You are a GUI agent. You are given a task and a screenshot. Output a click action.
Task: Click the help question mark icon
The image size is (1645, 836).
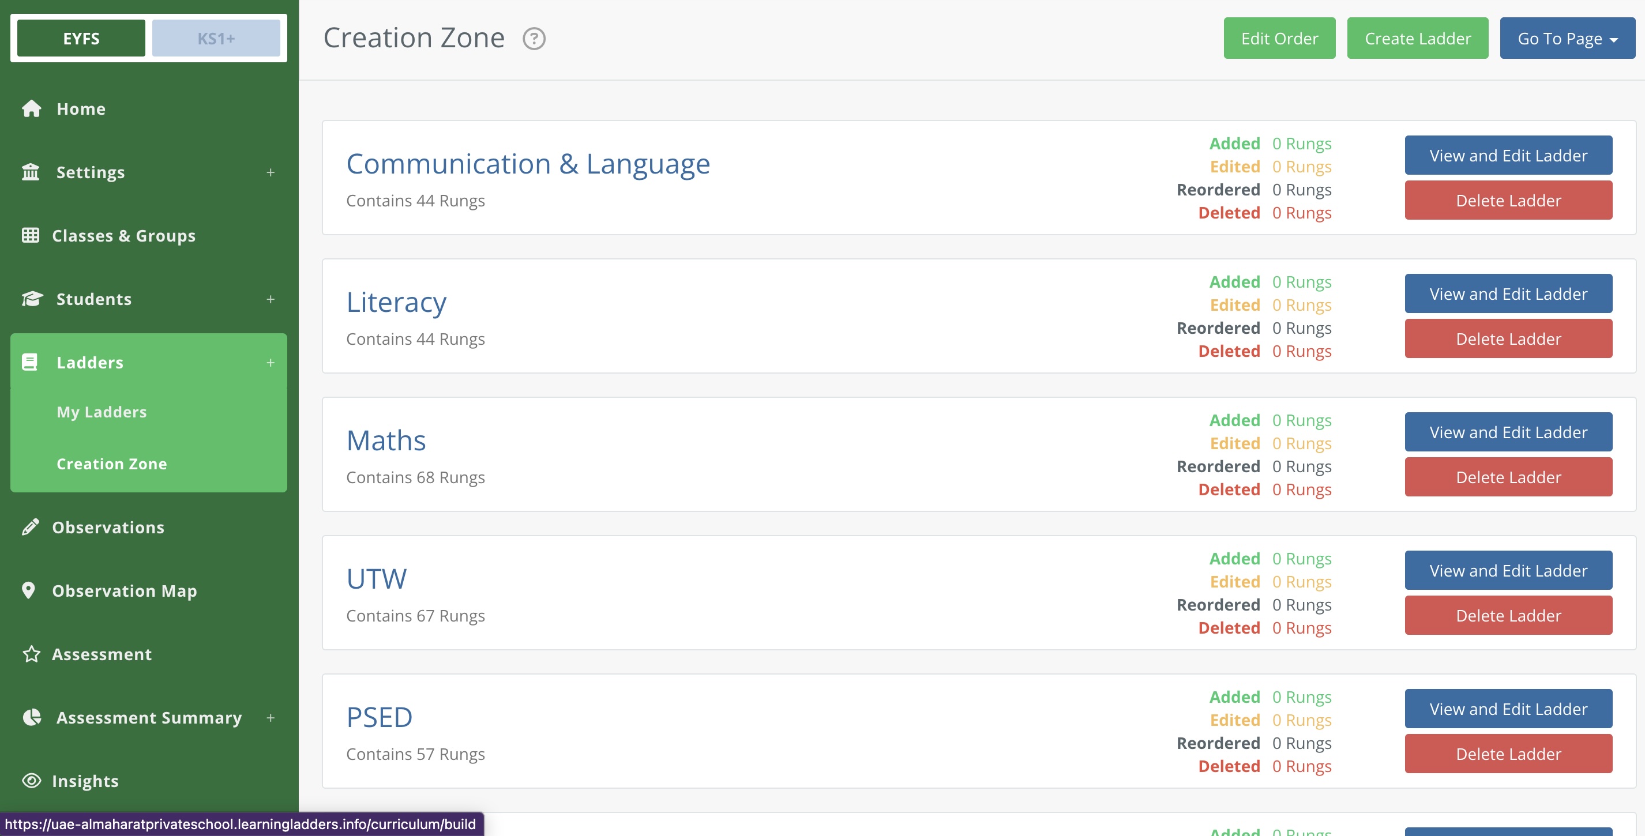coord(534,39)
